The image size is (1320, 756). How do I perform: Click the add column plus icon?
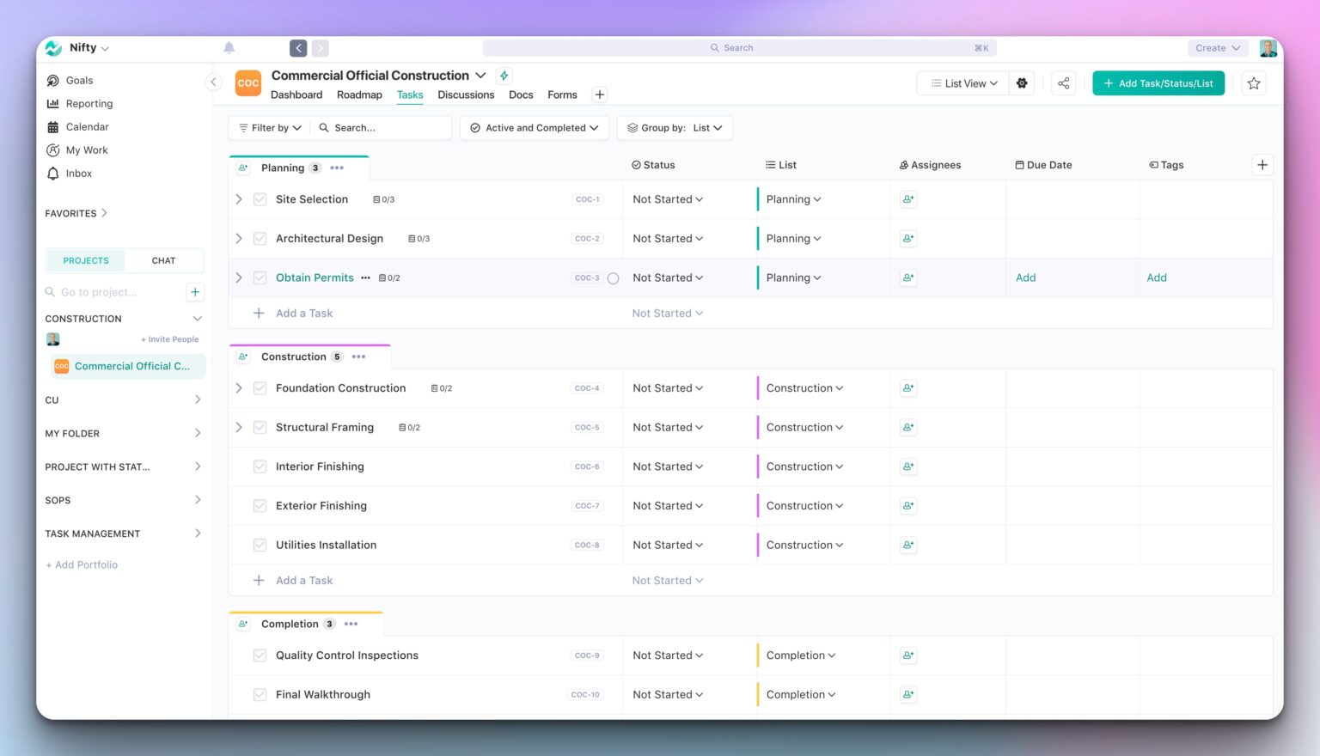pyautogui.click(x=1262, y=165)
